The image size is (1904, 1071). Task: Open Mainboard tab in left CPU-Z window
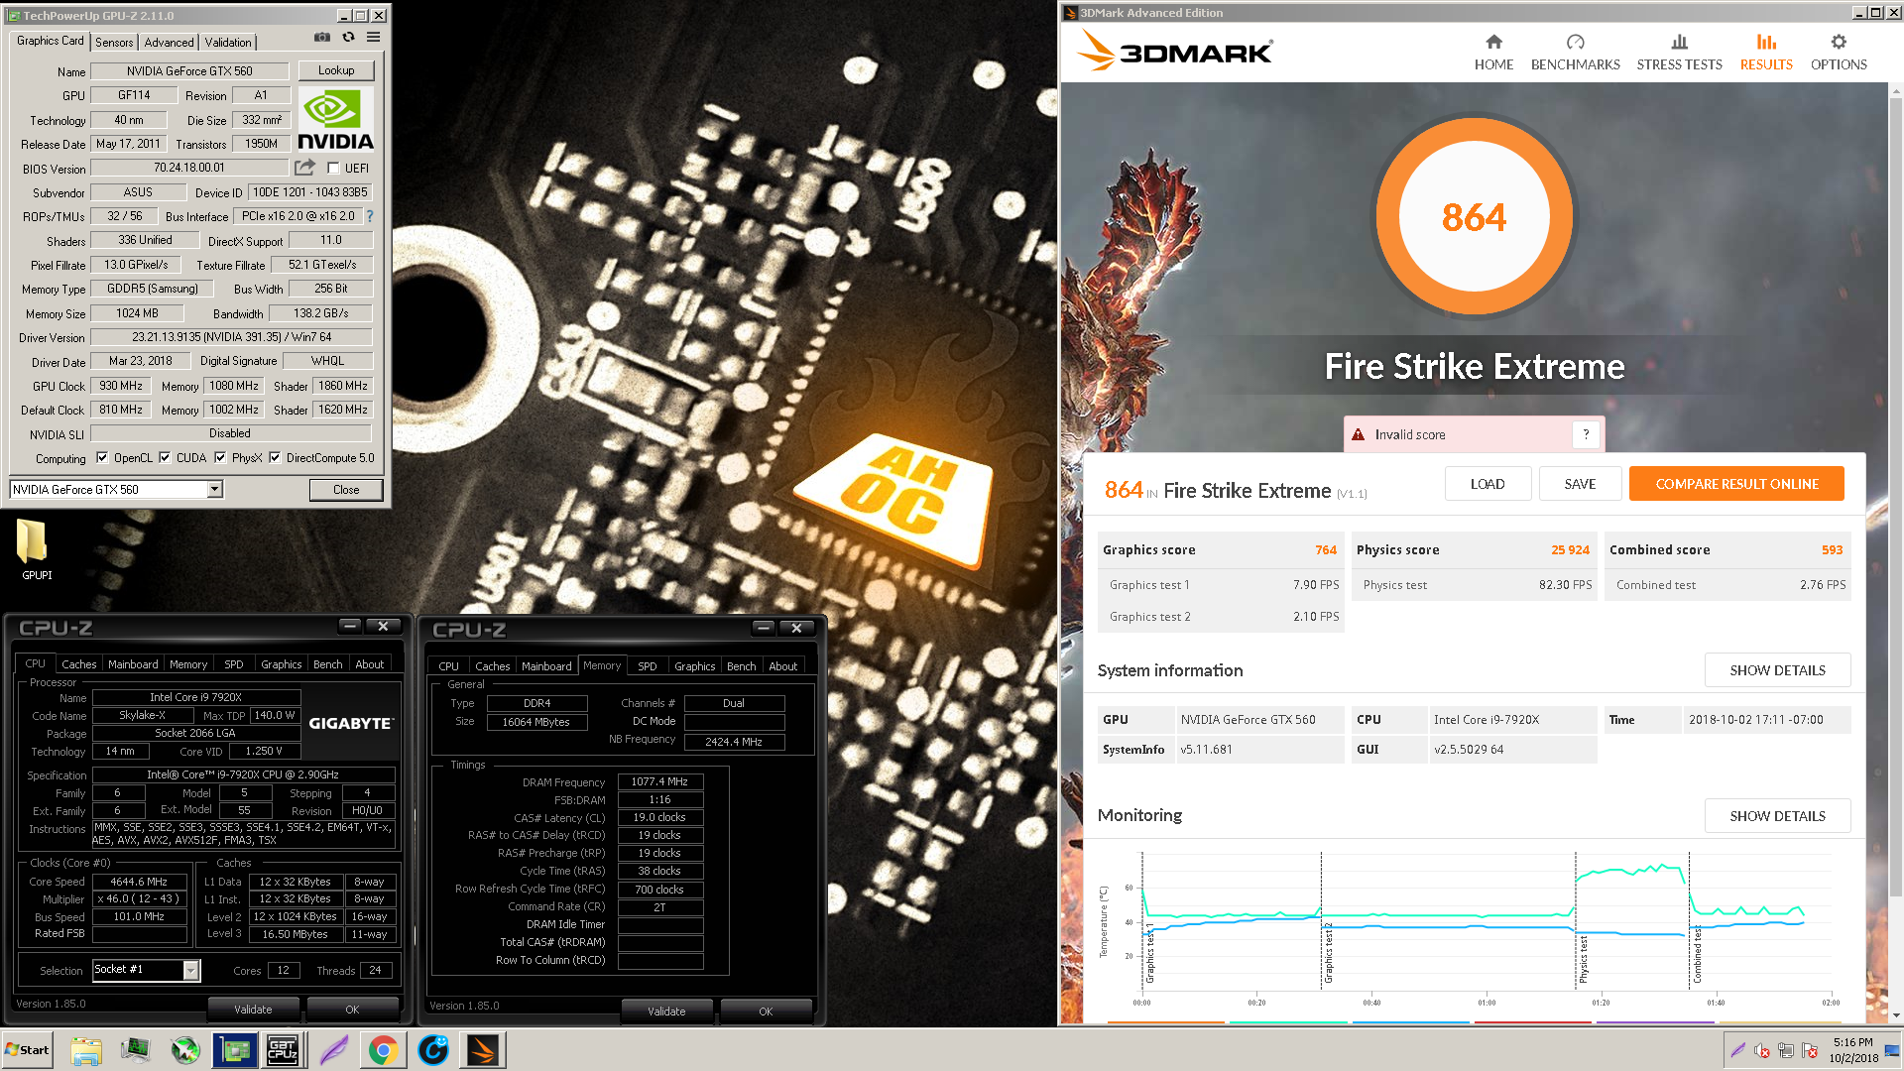click(133, 664)
